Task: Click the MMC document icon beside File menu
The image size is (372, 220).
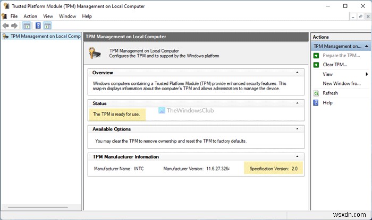Action: (x=4, y=16)
